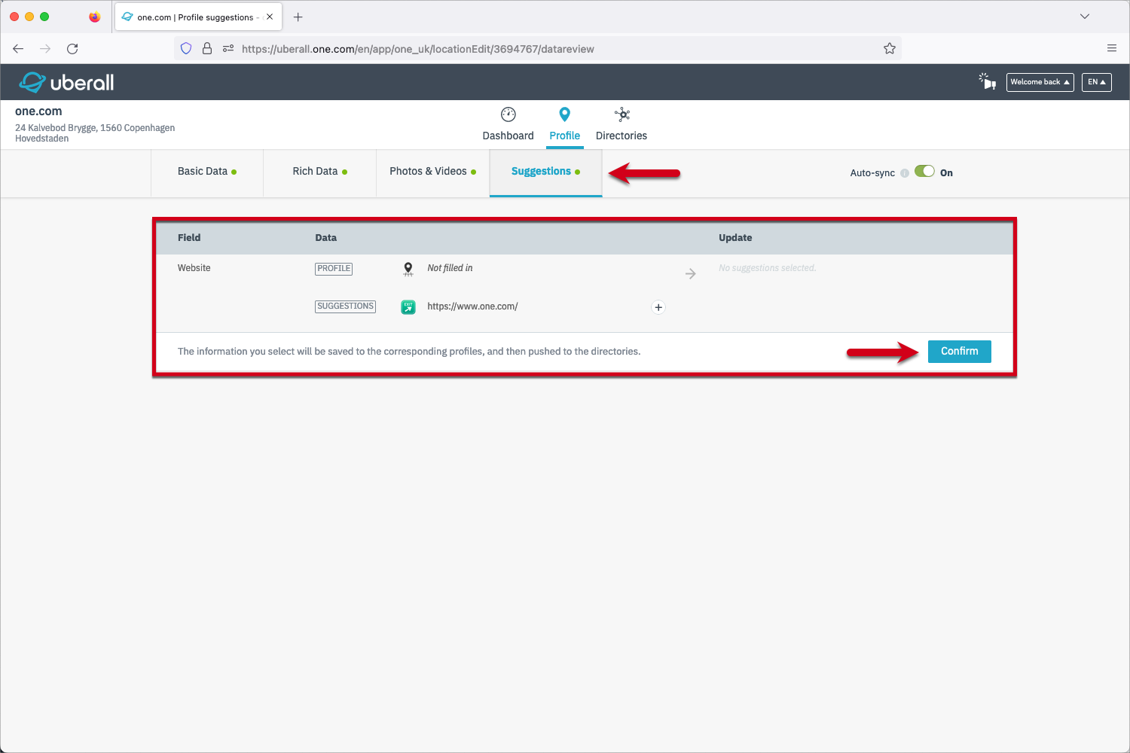Focus the browser address bar
The height and width of the screenshot is (753, 1130).
tap(527, 49)
